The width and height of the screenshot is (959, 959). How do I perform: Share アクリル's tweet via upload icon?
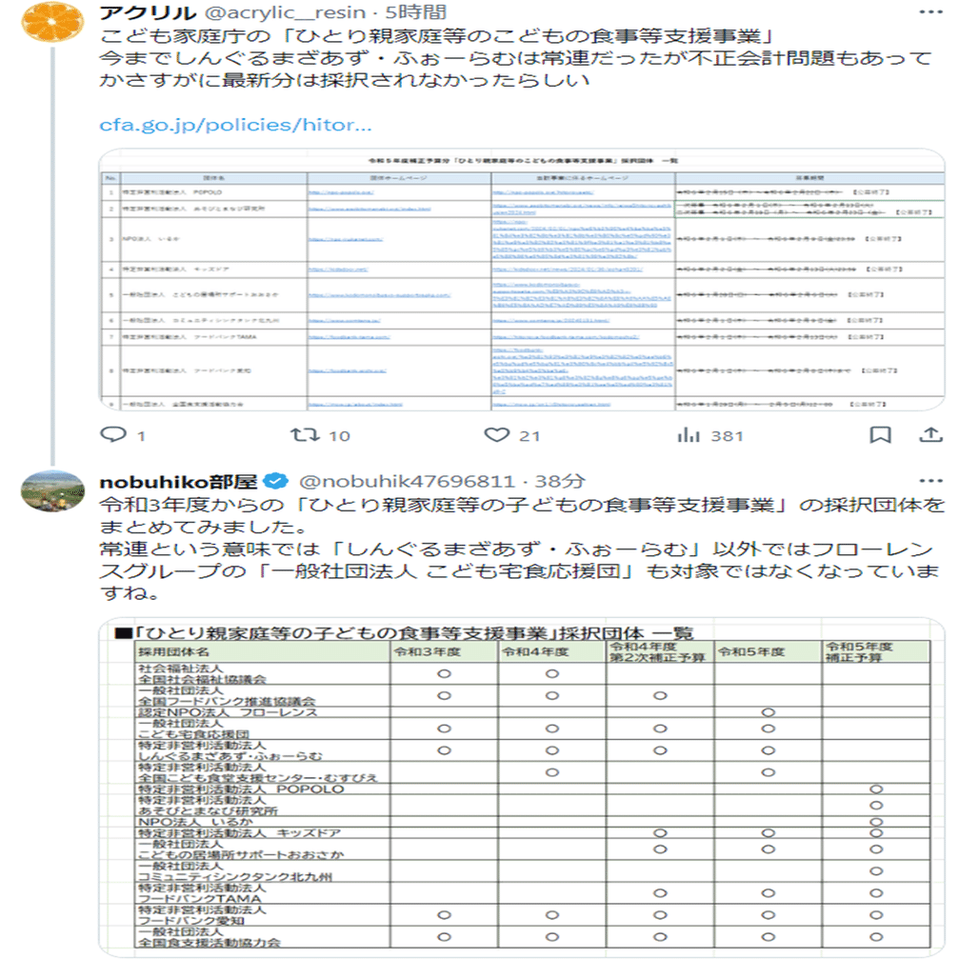930,435
